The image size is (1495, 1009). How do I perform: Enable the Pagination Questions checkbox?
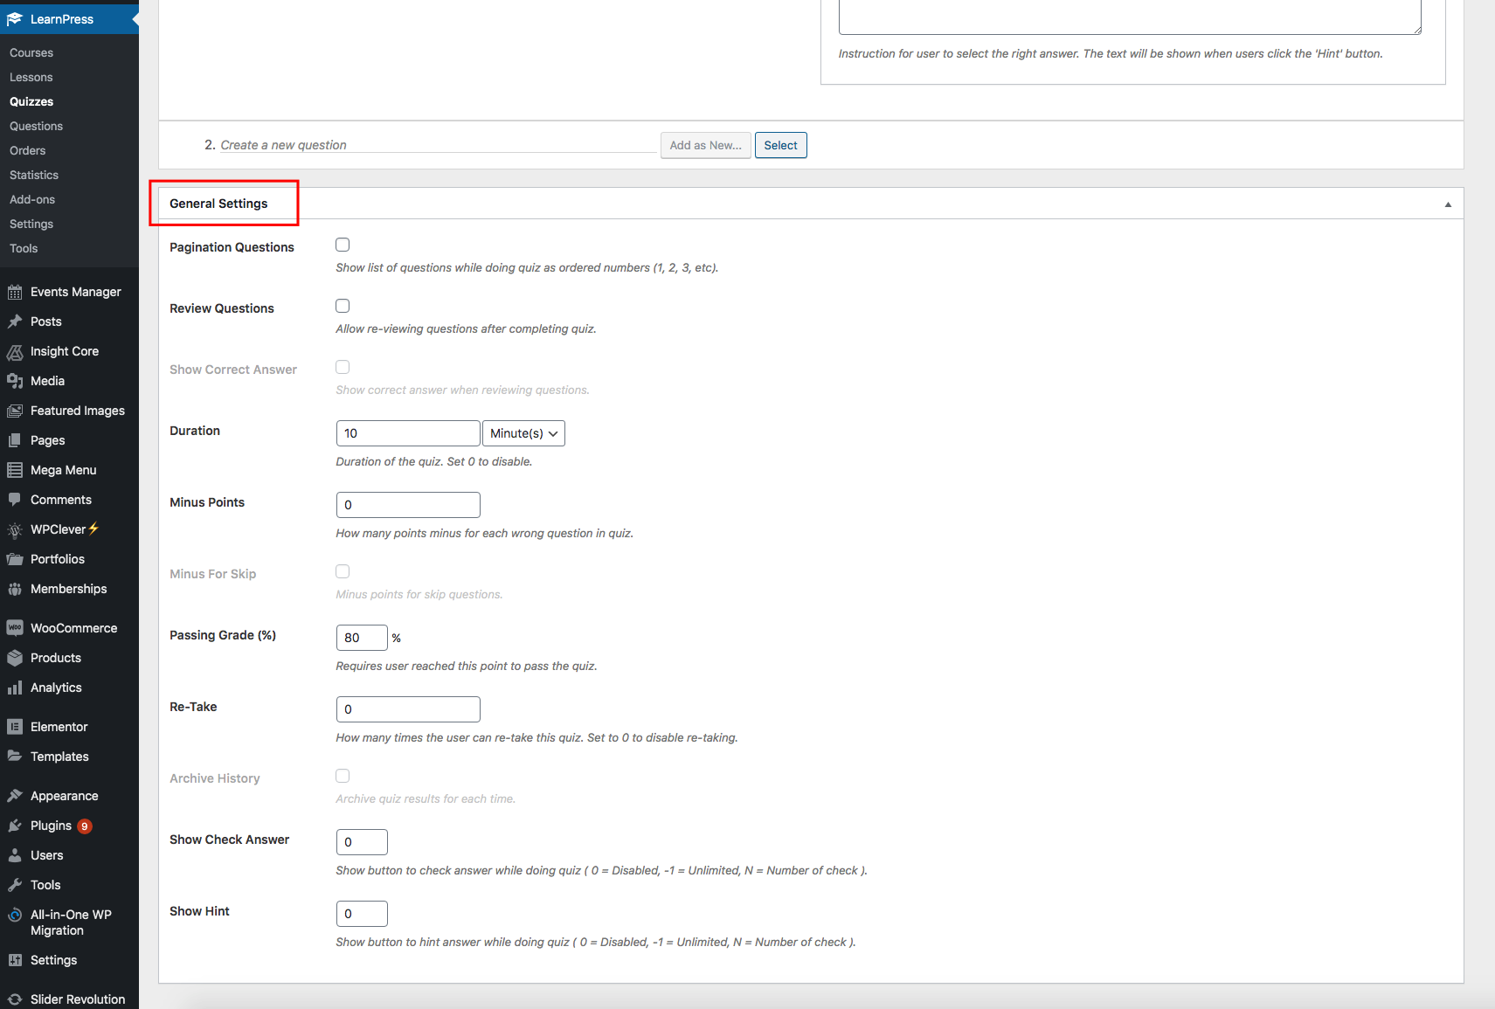coord(343,245)
